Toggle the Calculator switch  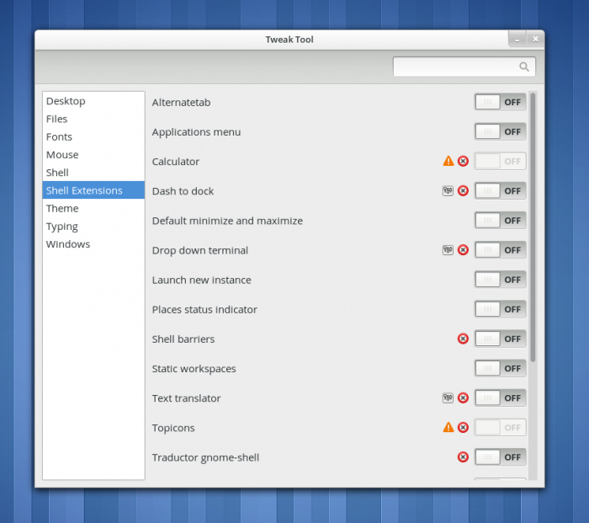coord(500,162)
